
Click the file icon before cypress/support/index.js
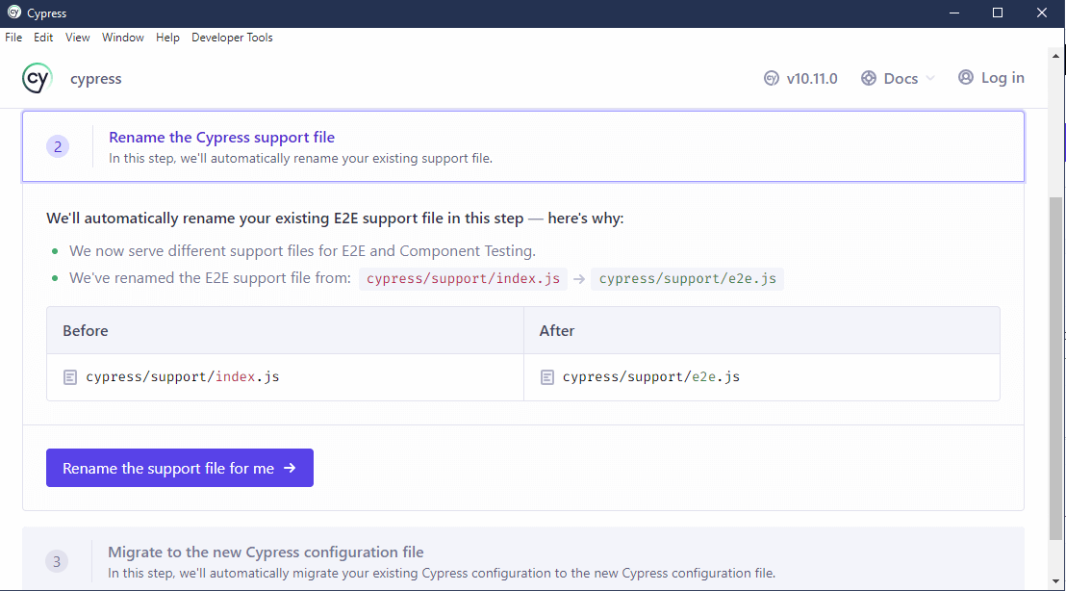point(69,376)
